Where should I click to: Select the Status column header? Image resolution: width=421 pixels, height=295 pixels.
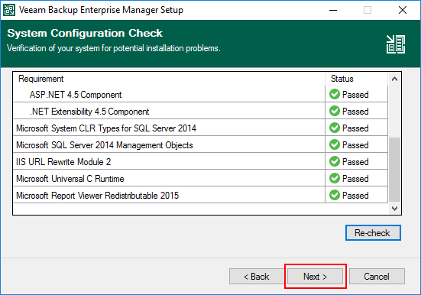pos(357,79)
